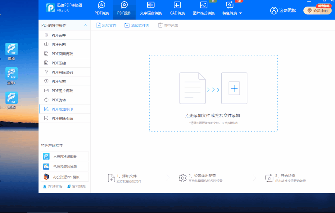The height and width of the screenshot is (213, 335).
Task: Open 迅捷视频转换器 recommended product
Action: [x=65, y=167]
